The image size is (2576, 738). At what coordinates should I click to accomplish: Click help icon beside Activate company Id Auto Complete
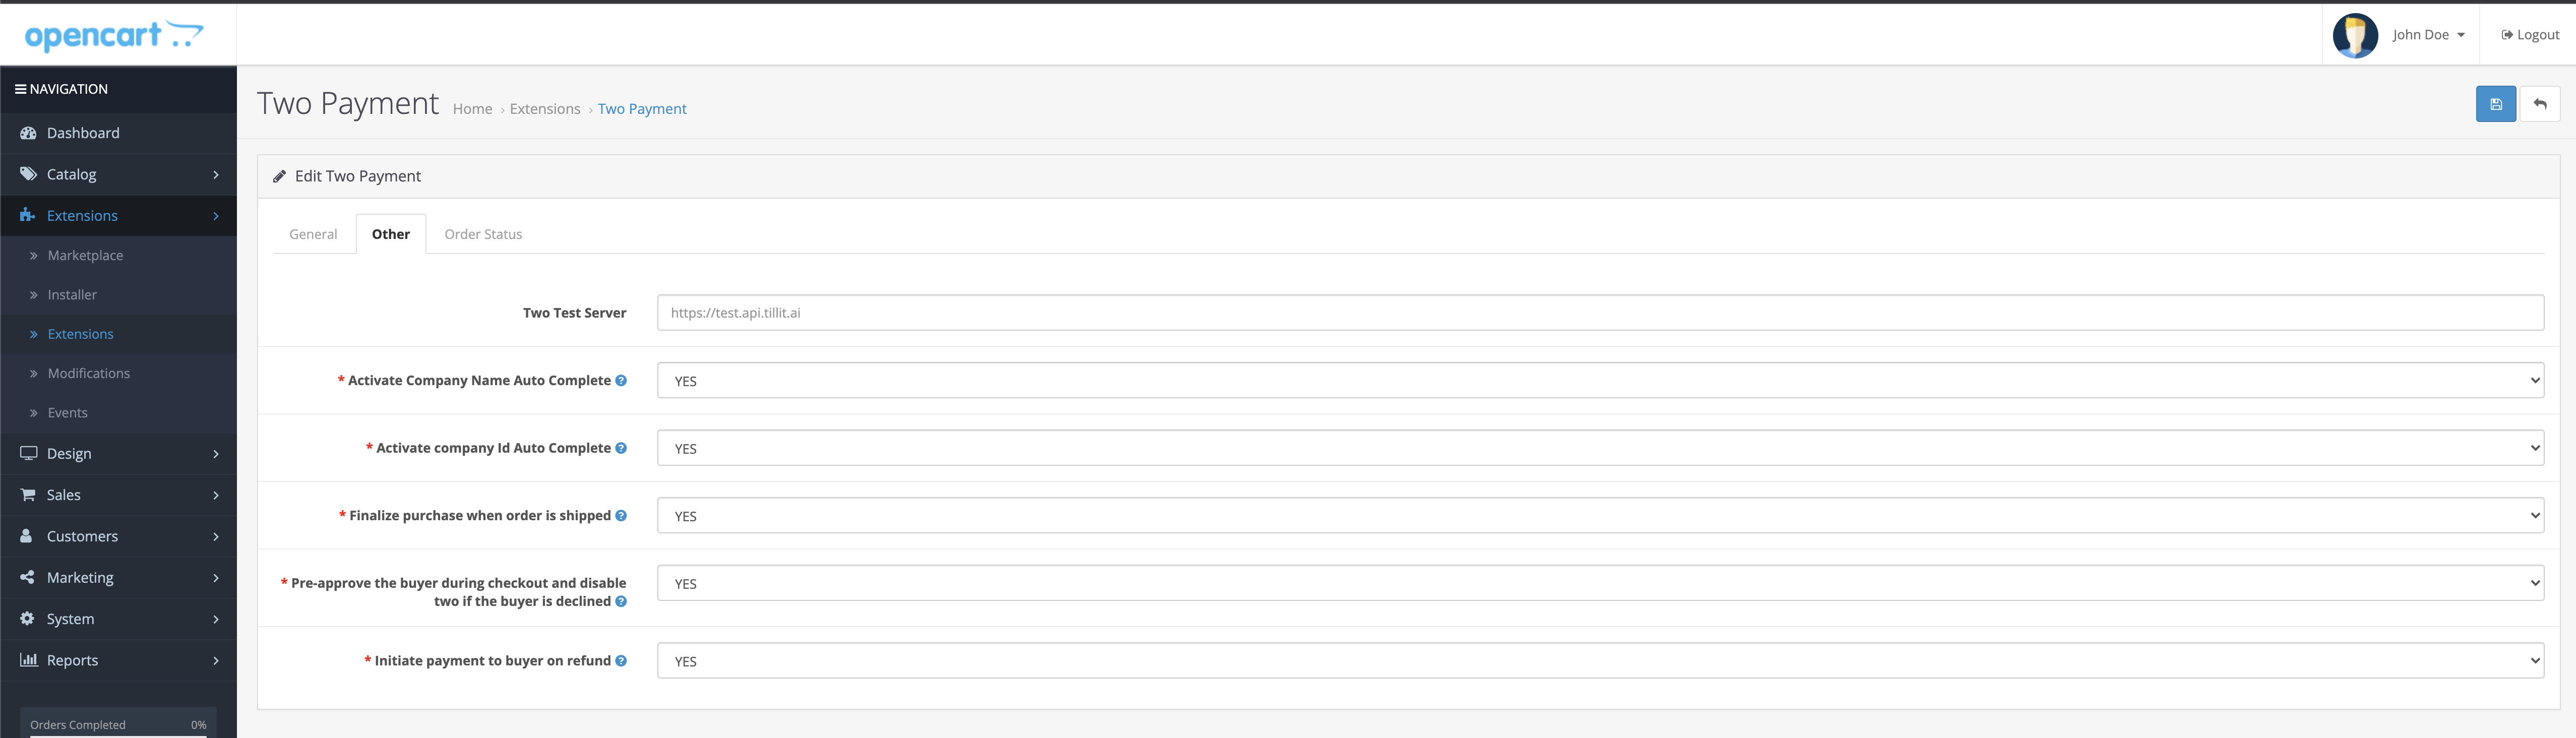[621, 448]
